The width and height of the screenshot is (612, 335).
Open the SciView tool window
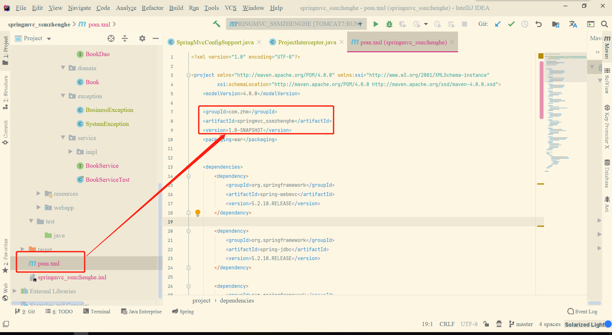pyautogui.click(x=607, y=80)
